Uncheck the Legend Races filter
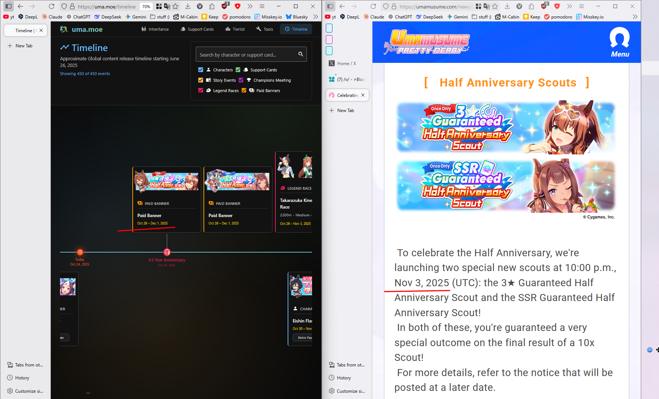659x399 pixels. tap(201, 90)
